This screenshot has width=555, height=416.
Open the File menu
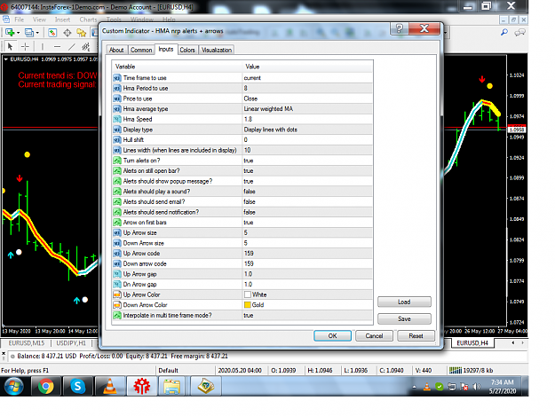[x=20, y=20]
